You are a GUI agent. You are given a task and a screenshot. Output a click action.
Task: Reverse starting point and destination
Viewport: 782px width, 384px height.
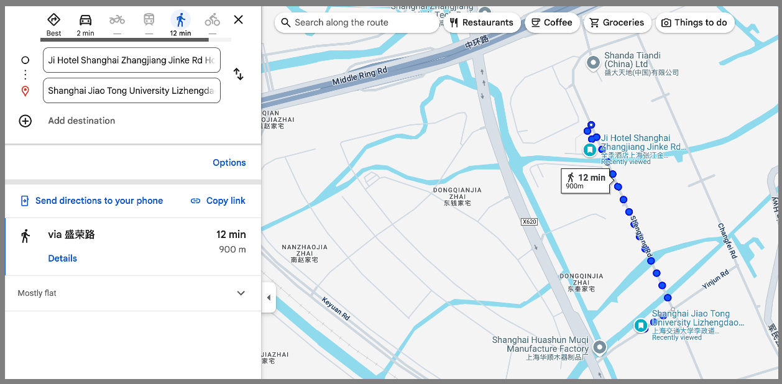coord(238,75)
